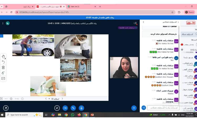Turn on the multi-user whiteboard hand-pointer icon

point(3,73)
